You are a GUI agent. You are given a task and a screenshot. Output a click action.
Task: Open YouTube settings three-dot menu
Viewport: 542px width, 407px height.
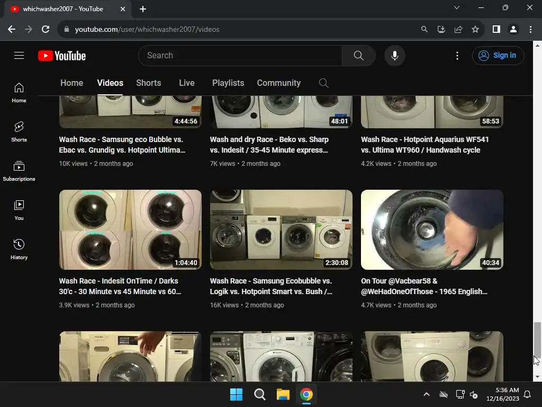457,55
